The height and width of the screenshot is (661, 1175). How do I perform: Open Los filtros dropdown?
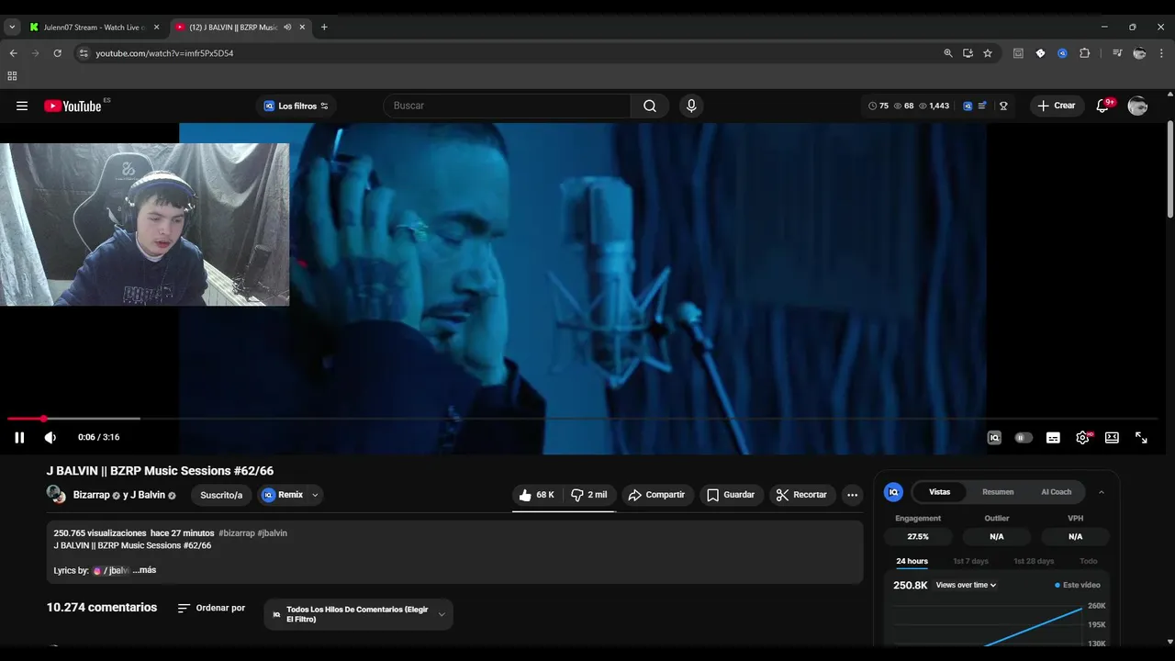click(x=296, y=106)
